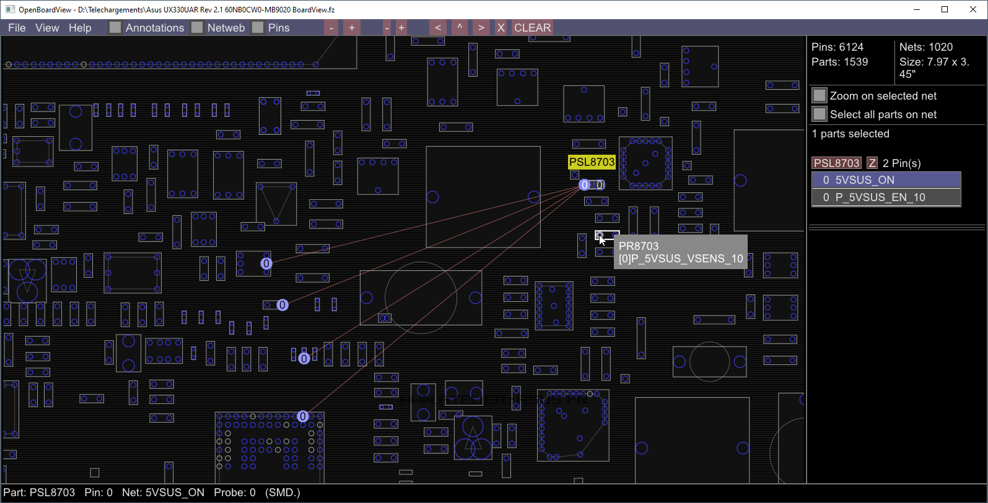
Task: Click the right arrow '>' toolbar button
Action: pyautogui.click(x=481, y=28)
